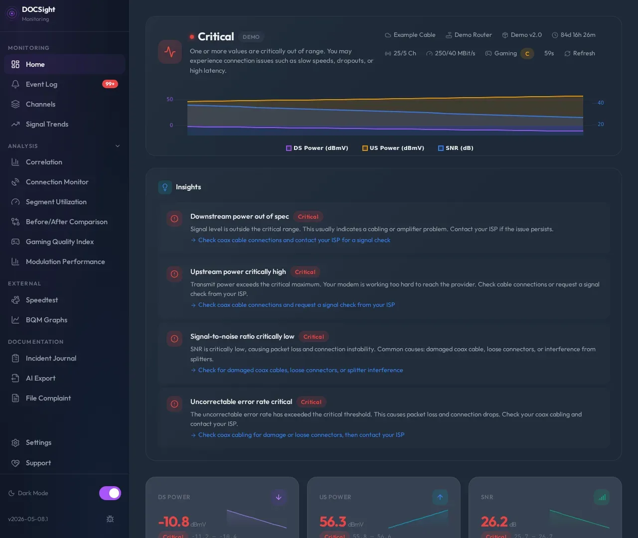Click the Demo Router icon
638x538 pixels.
449,35
